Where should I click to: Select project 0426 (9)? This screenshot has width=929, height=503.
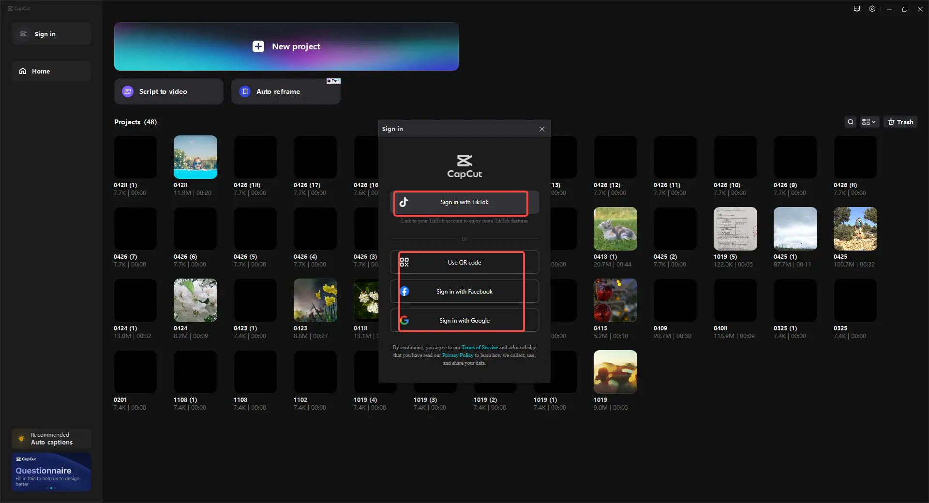pos(795,157)
